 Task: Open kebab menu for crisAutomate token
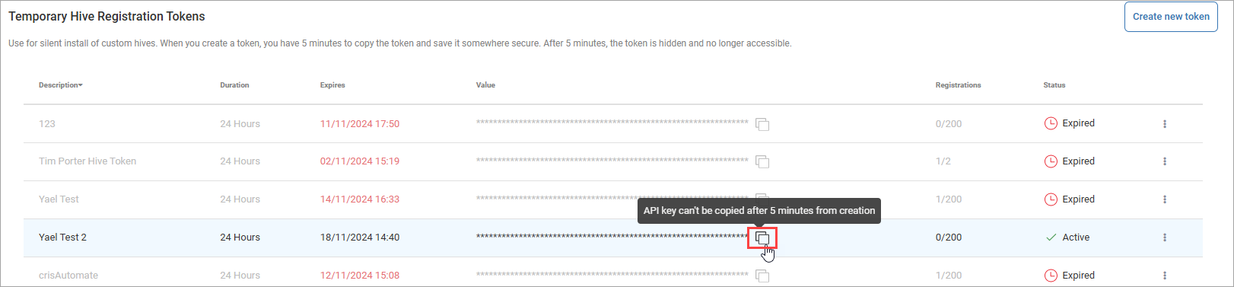[1164, 276]
